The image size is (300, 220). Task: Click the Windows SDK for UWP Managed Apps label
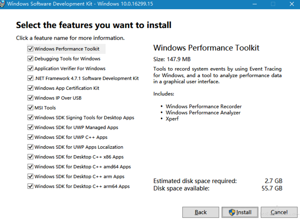coord(76,127)
